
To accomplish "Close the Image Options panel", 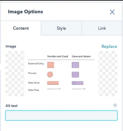I will 112,12.
